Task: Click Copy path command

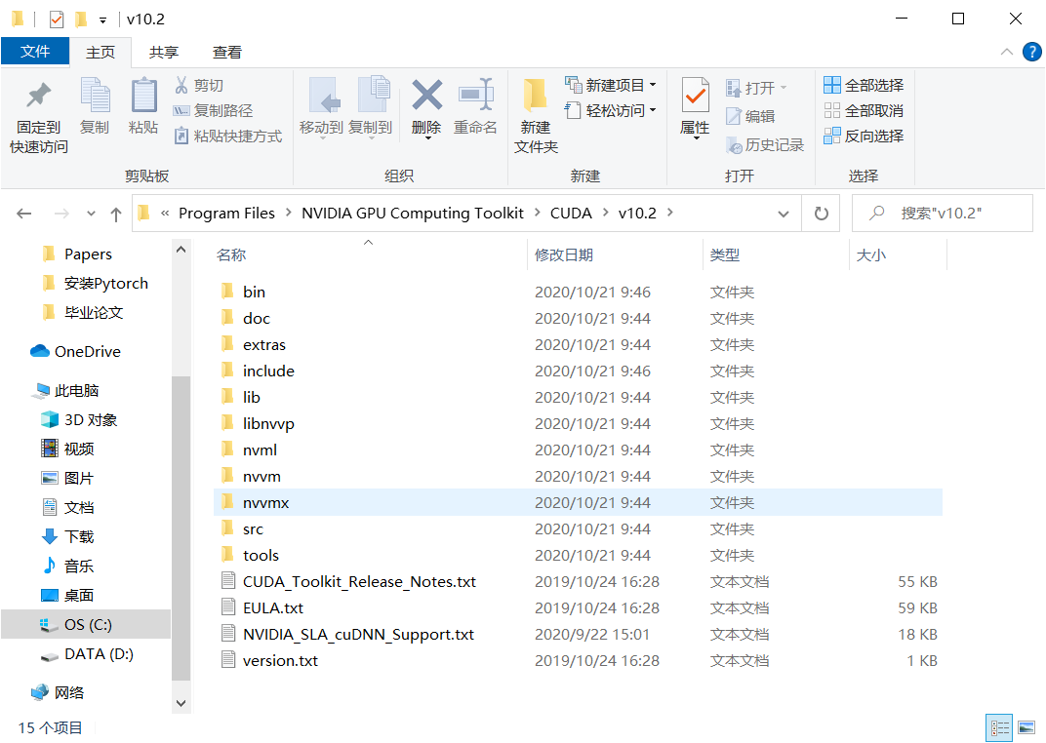Action: (x=214, y=110)
